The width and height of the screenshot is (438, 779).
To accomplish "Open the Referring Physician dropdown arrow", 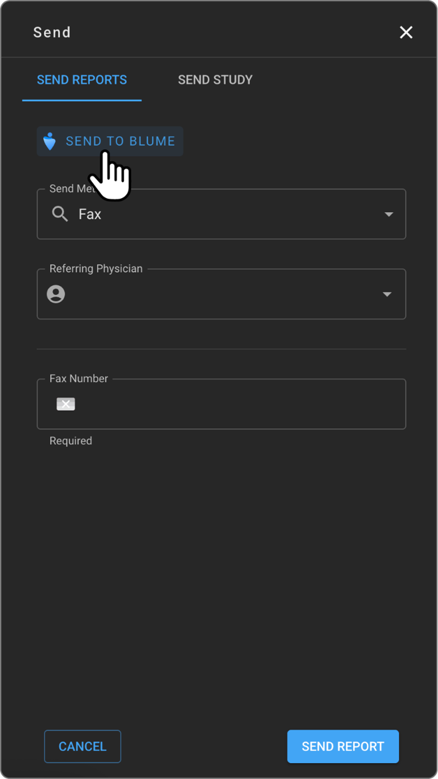I will tap(387, 294).
